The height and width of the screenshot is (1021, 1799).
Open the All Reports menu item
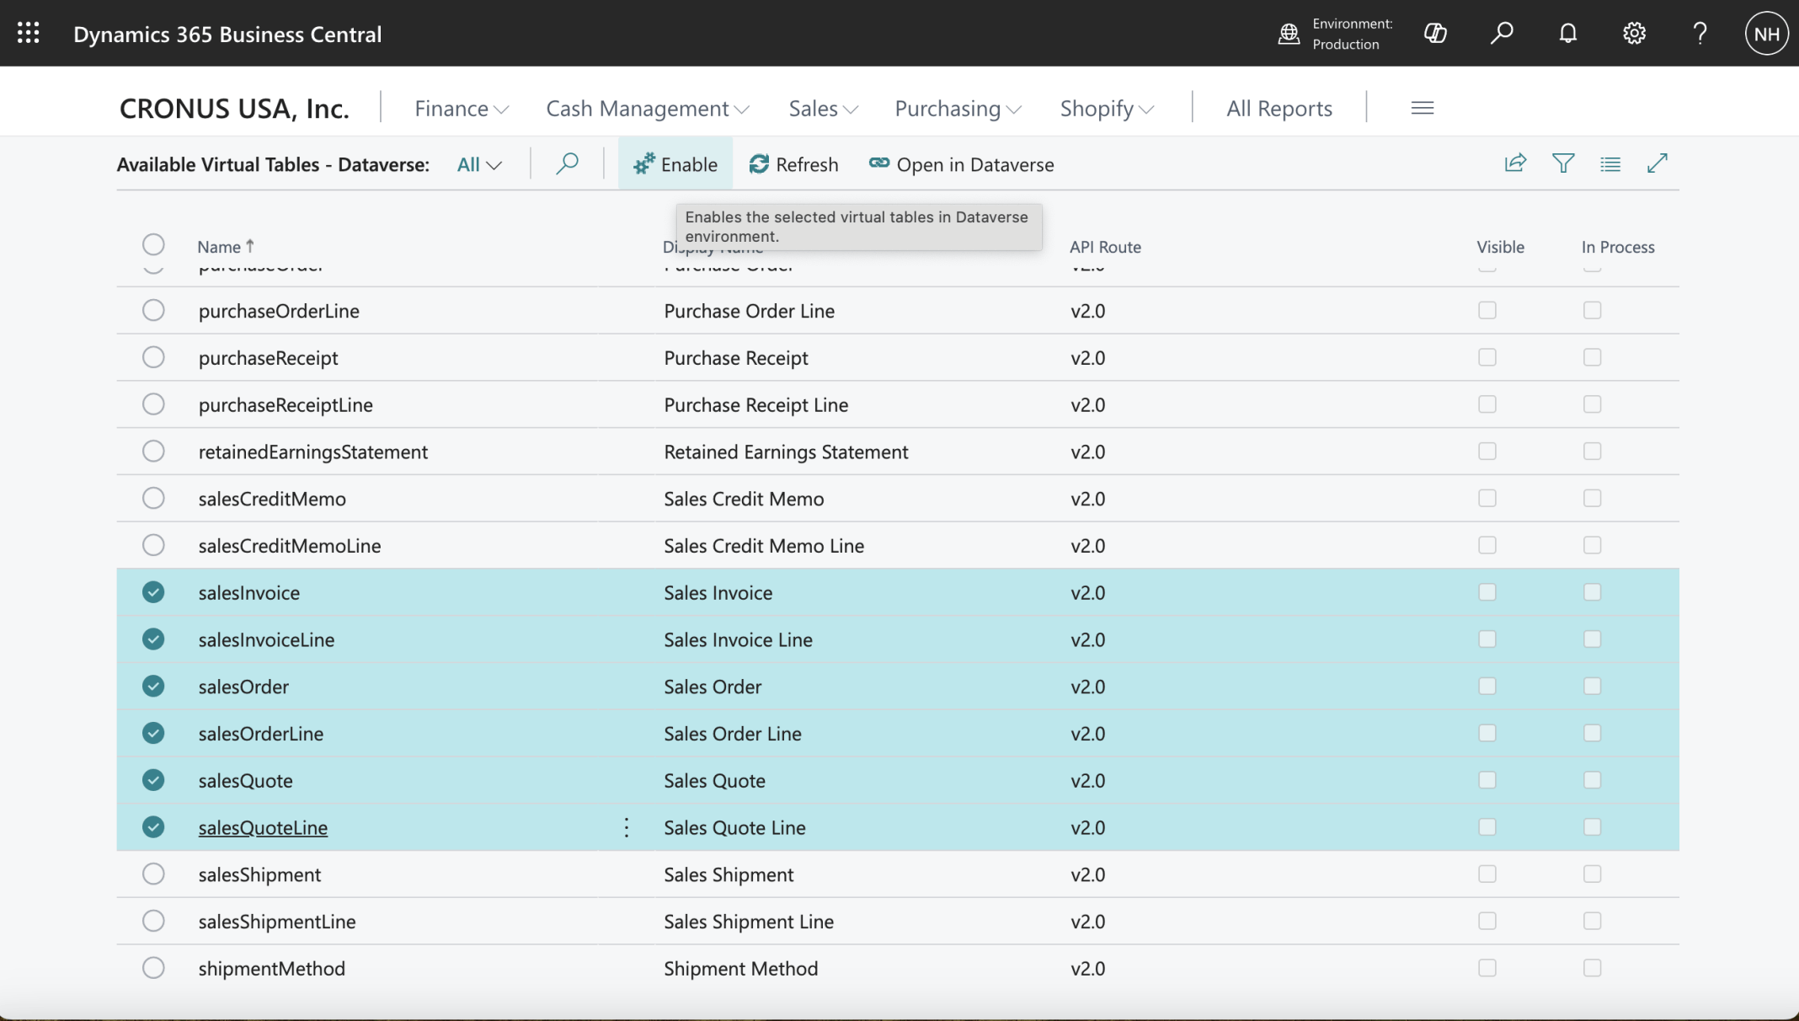click(x=1279, y=109)
